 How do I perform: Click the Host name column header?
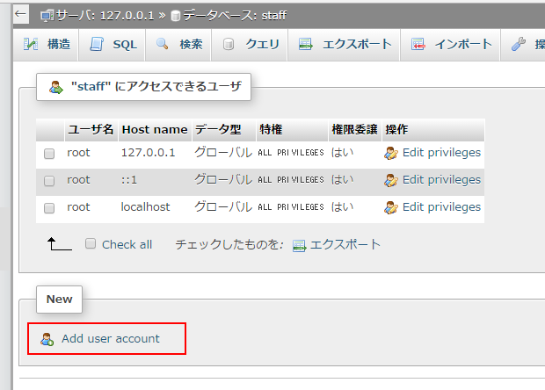point(155,129)
